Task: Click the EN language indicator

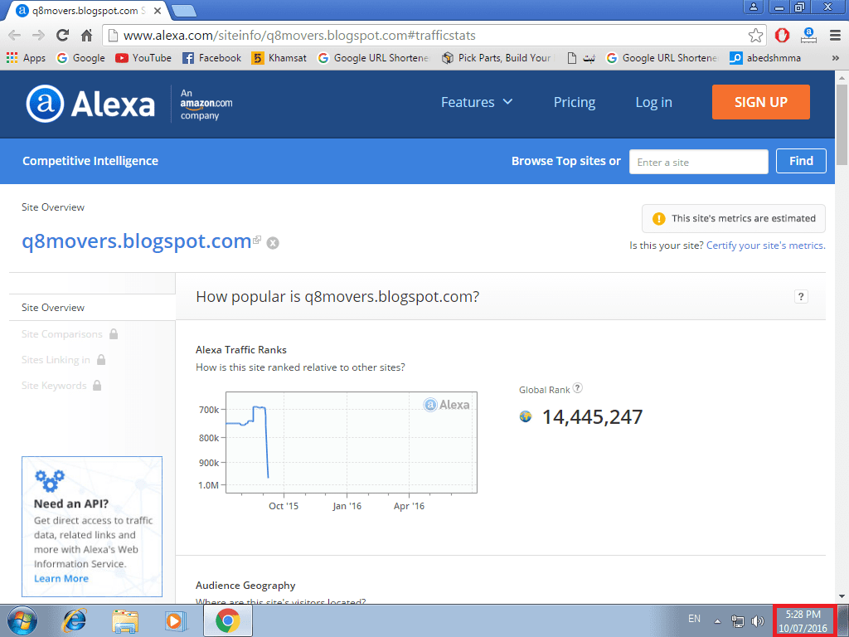Action: point(694,619)
